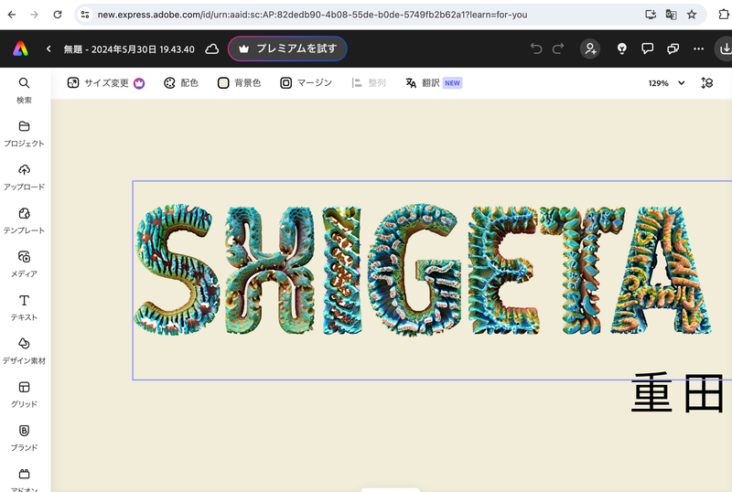Navigate browser back
The height and width of the screenshot is (492, 732).
tap(12, 15)
